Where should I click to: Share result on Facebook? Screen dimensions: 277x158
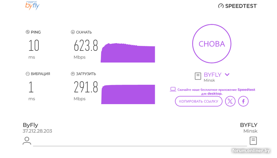pyautogui.click(x=243, y=101)
